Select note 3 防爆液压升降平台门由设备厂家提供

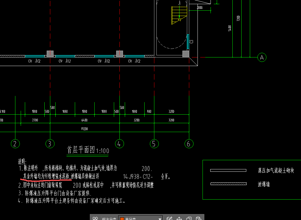click(x=55, y=193)
